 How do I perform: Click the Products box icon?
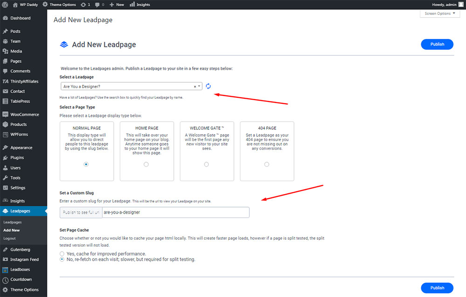5,124
